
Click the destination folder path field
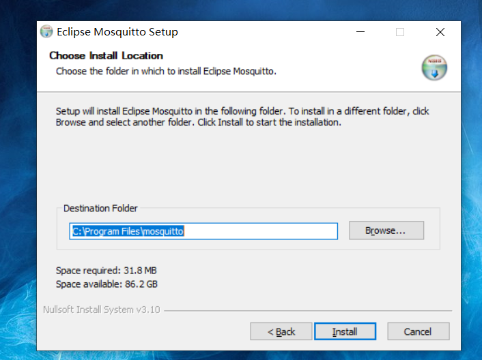203,231
